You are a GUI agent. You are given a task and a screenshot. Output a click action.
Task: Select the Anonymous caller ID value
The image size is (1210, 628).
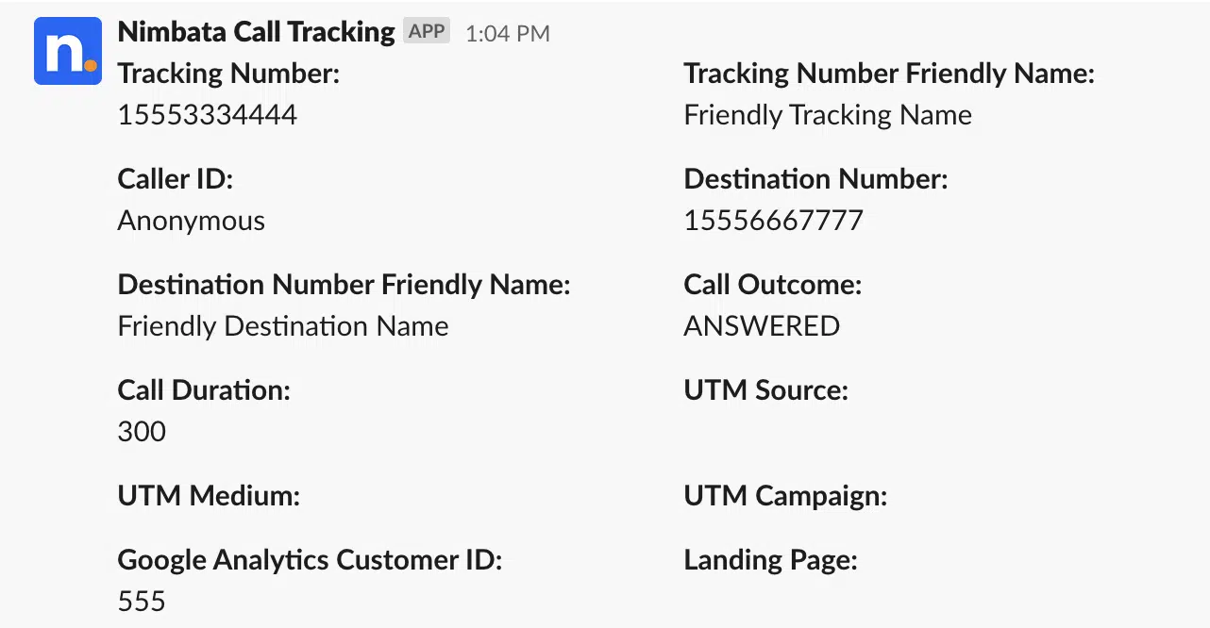click(x=192, y=222)
